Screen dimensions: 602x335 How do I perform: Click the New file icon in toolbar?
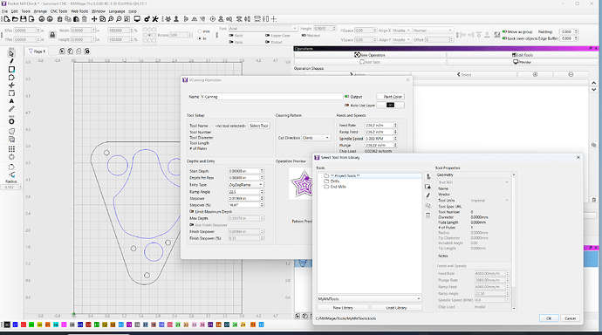[7, 19]
